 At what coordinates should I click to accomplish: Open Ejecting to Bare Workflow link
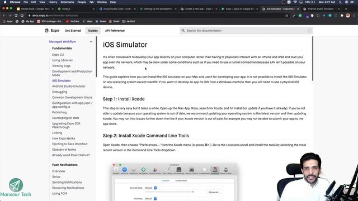coord(70,144)
